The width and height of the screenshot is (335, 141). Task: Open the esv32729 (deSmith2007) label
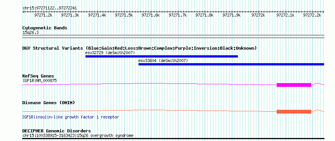tap(110, 53)
